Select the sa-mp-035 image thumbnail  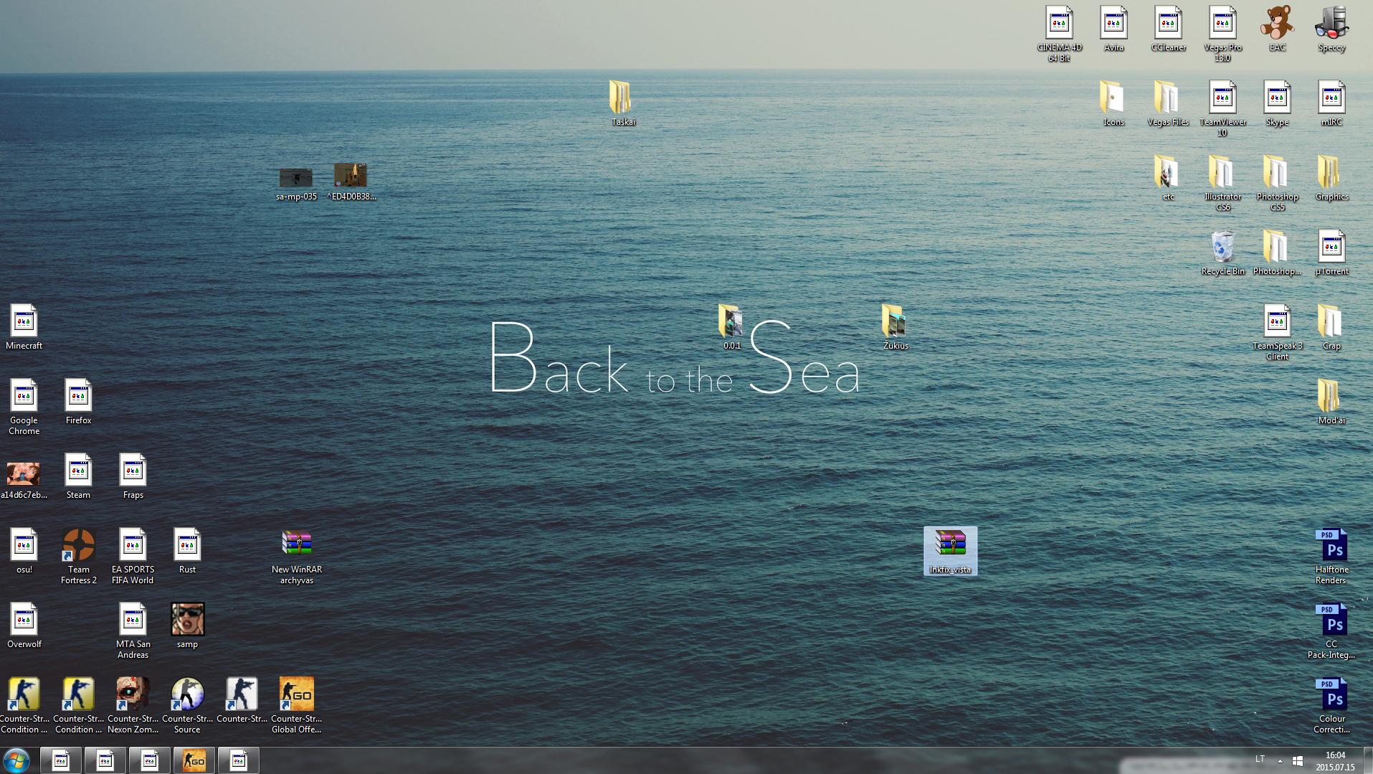point(296,184)
